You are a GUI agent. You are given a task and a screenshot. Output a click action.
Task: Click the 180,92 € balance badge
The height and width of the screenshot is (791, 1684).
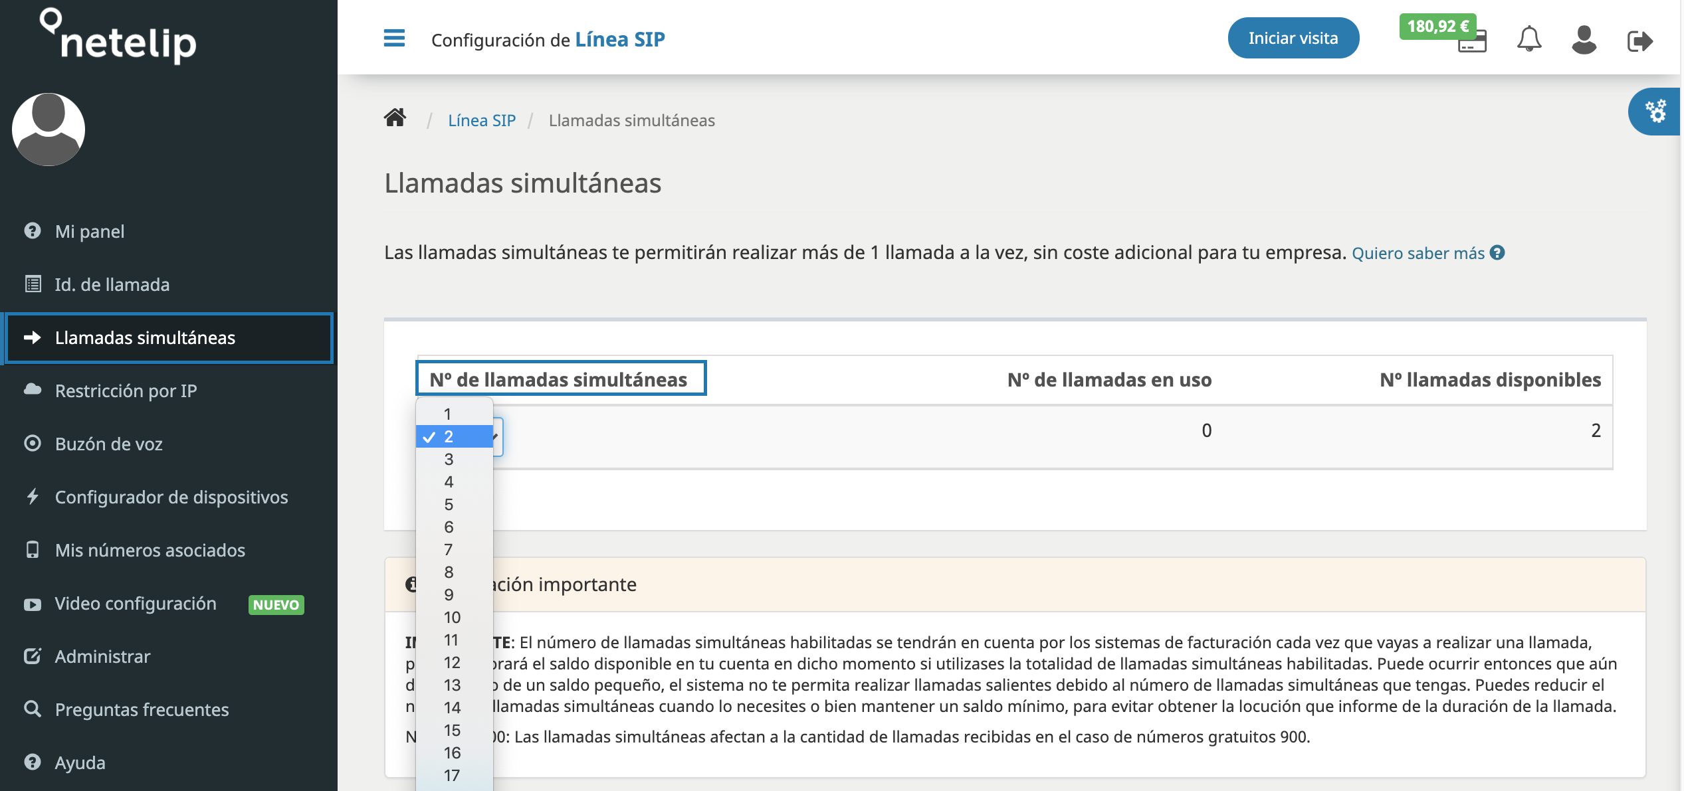click(1437, 27)
